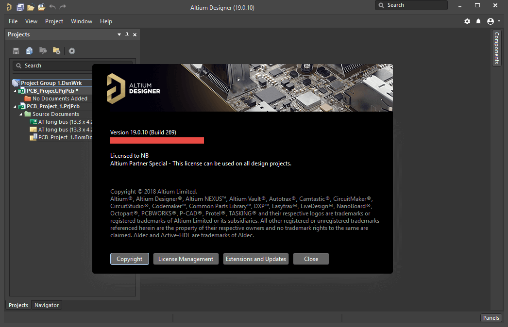Expand the user account dropdown arrow
Image resolution: width=508 pixels, height=327 pixels.
[499, 21]
